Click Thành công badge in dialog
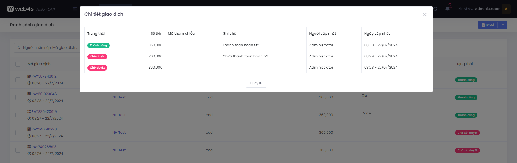Image resolution: width=517 pixels, height=163 pixels. pyautogui.click(x=98, y=46)
